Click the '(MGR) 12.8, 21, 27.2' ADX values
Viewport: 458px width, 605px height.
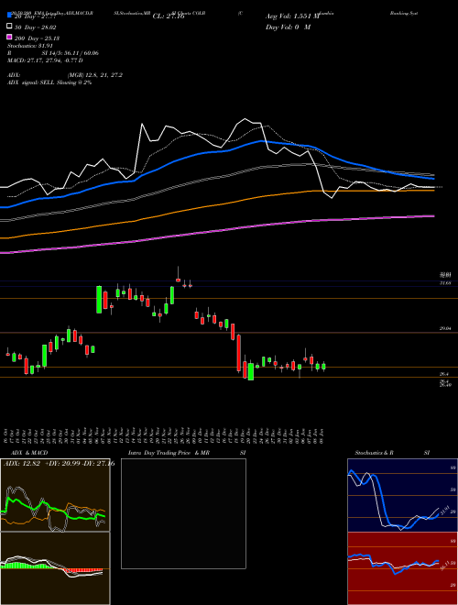click(x=95, y=75)
